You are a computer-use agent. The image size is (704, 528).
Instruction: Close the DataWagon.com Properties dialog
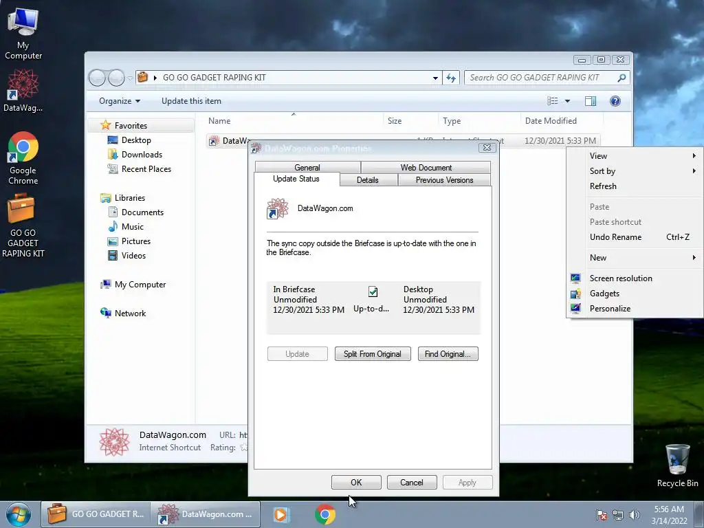pos(487,148)
